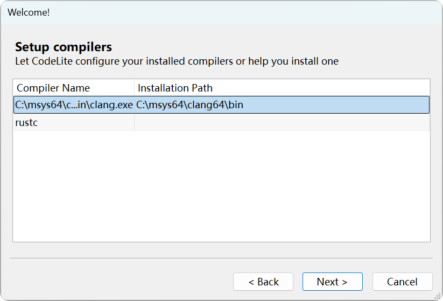Image resolution: width=443 pixels, height=301 pixels.
Task: Click the Installation Path column header
Action: coord(175,88)
